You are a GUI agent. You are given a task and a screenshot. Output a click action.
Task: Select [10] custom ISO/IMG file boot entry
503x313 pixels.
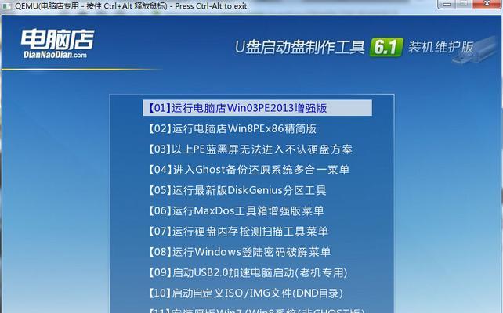coord(245,293)
